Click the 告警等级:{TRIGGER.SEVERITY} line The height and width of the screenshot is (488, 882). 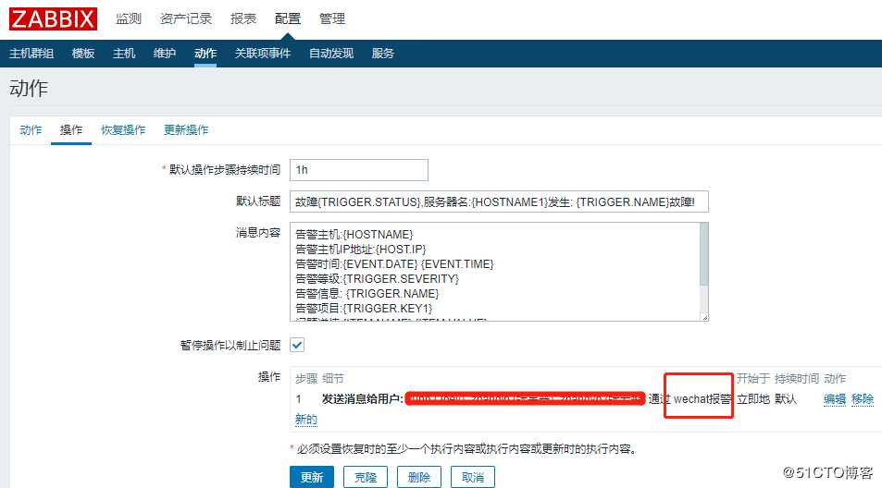coord(378,278)
